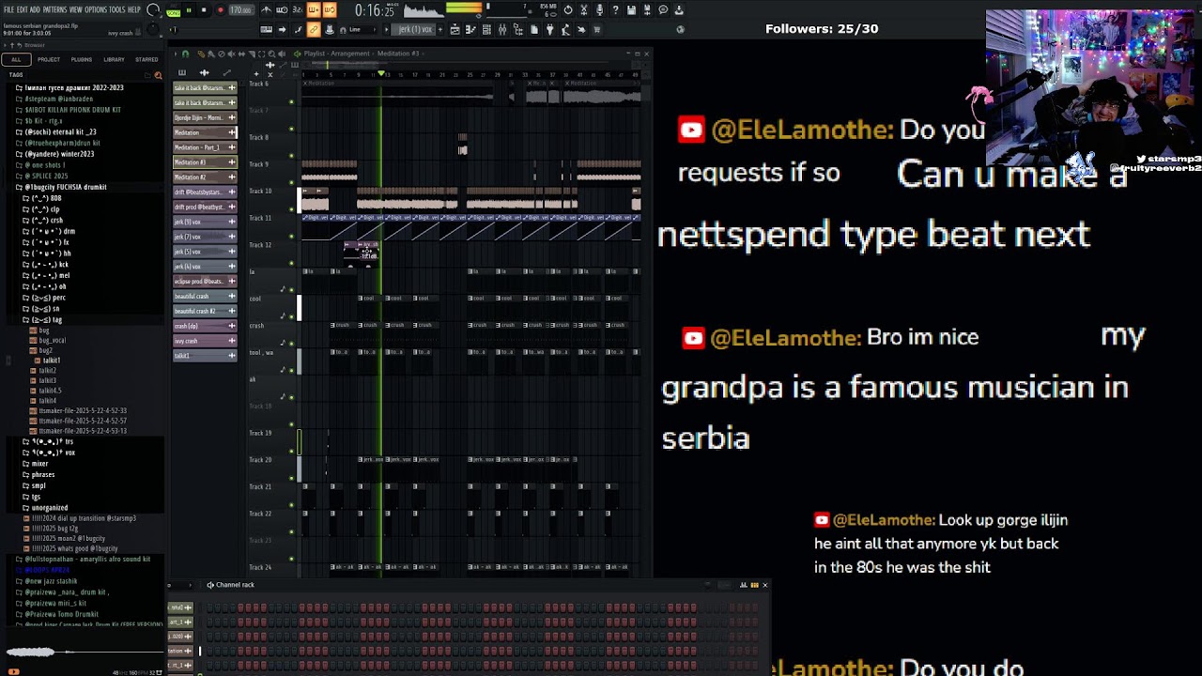Viewport: 1202px width, 676px height.
Task: Select the ALL browser tab
Action: click(16, 59)
